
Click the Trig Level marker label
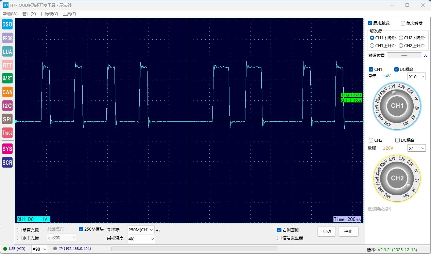[351, 95]
